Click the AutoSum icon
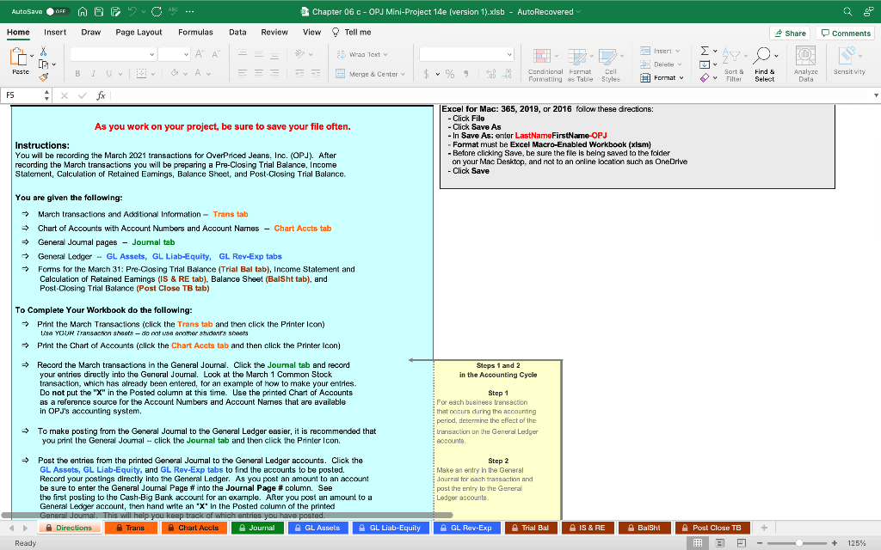Viewport: 881px width, 550px height. [x=704, y=51]
